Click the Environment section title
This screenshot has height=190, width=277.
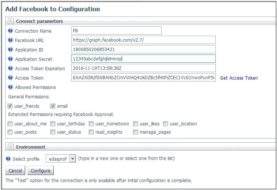click(x=31, y=147)
